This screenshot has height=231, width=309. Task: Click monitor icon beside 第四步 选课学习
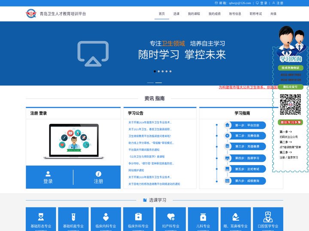(227, 158)
